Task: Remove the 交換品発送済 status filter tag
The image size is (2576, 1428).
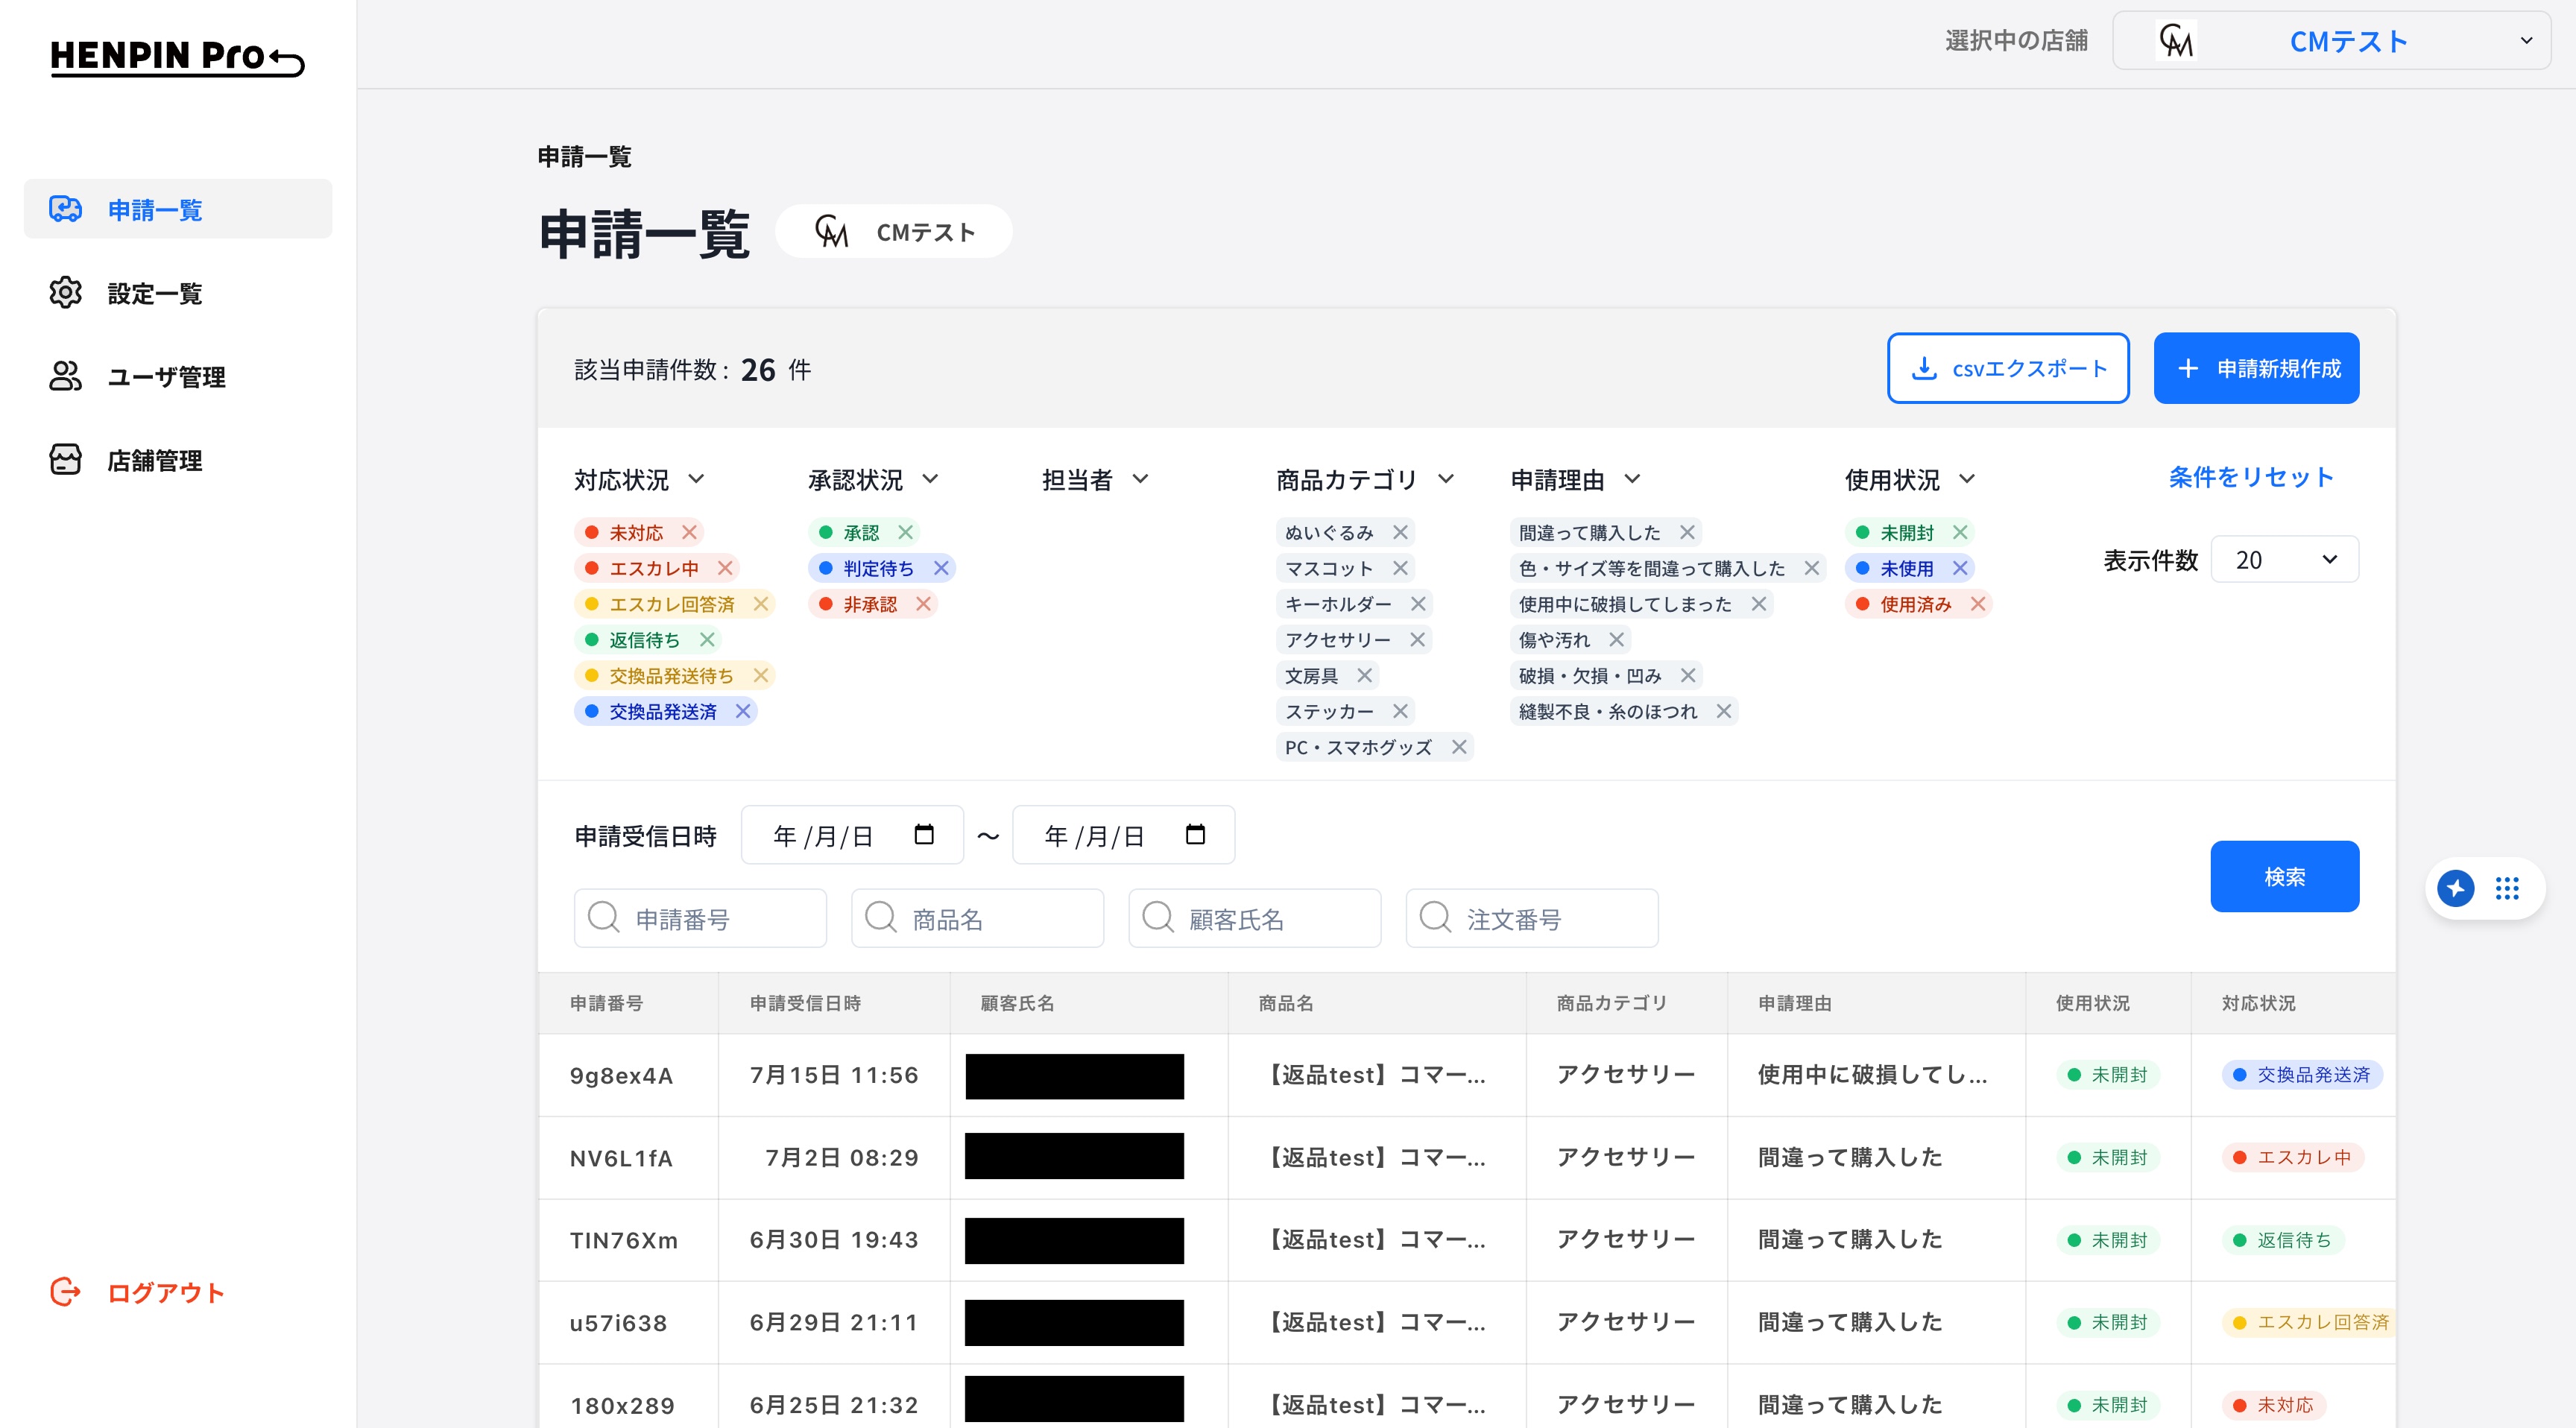Action: pyautogui.click(x=743, y=711)
